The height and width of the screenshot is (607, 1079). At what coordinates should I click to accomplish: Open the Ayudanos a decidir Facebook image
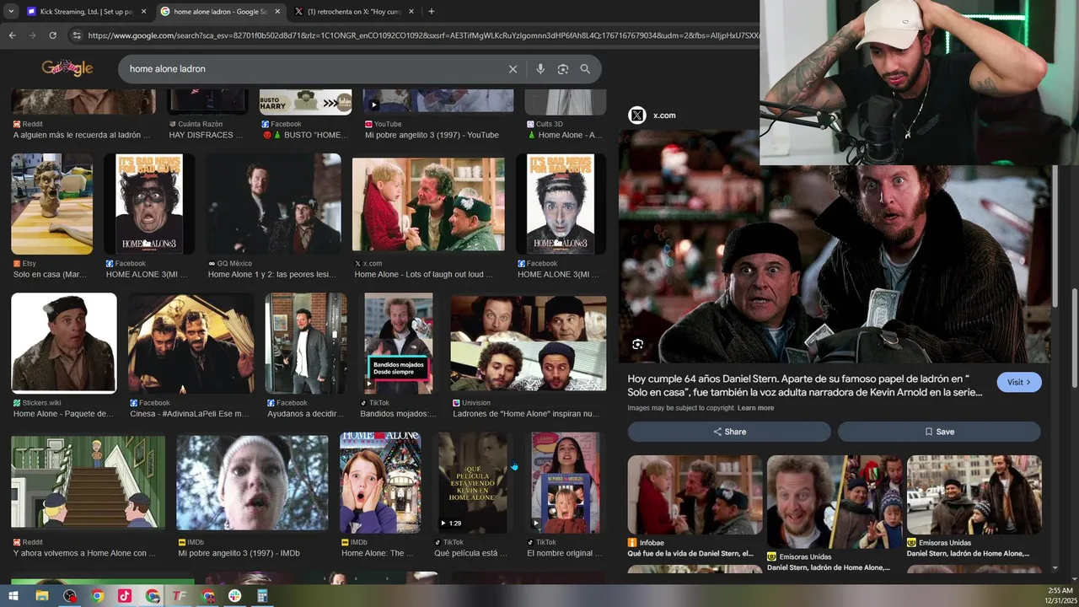pyautogui.click(x=306, y=343)
